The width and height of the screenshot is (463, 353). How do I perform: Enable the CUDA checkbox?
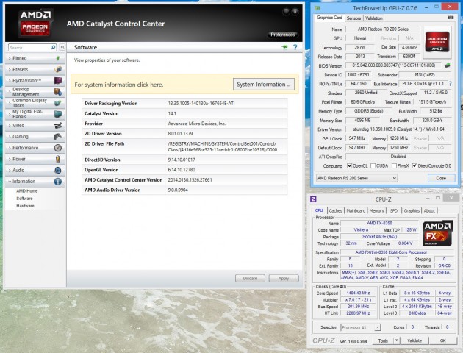tap(373, 165)
